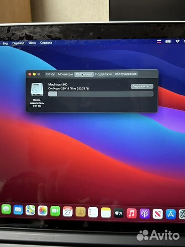Open the Contacts app in the Dock
This screenshot has height=247, width=185.
(80, 212)
